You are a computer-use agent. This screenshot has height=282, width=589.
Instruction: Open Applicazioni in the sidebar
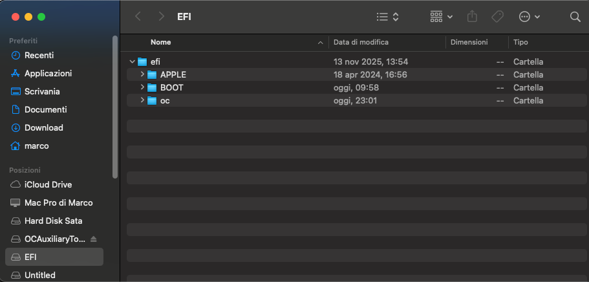(48, 74)
